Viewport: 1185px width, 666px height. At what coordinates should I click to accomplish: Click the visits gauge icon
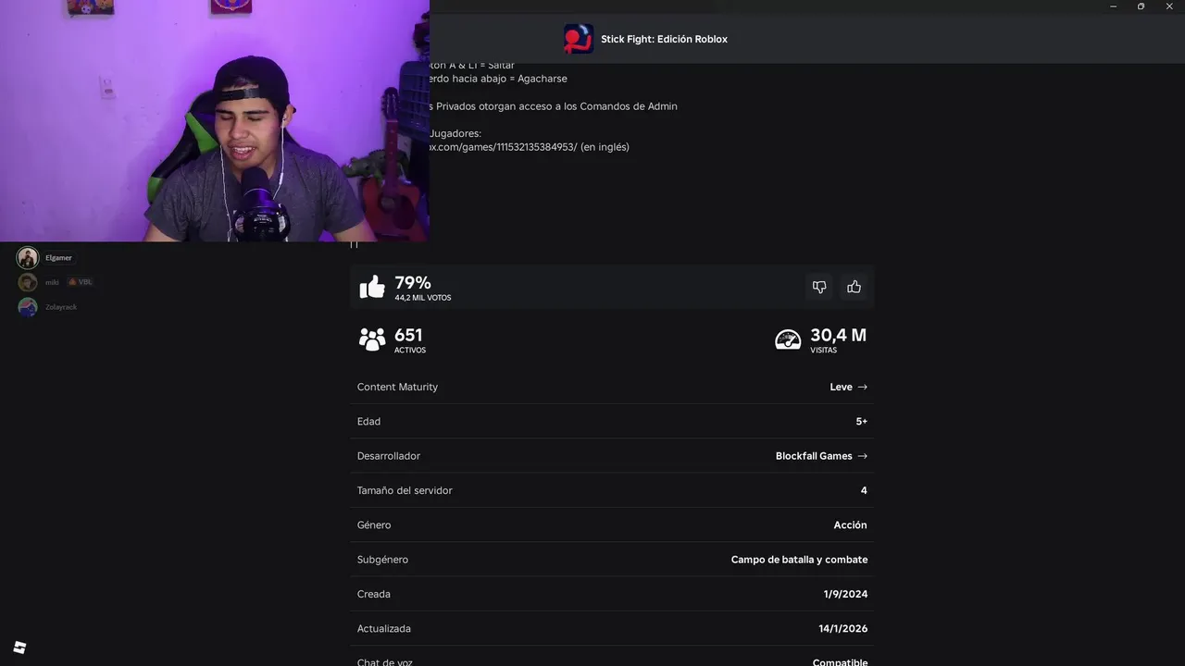pyautogui.click(x=788, y=339)
